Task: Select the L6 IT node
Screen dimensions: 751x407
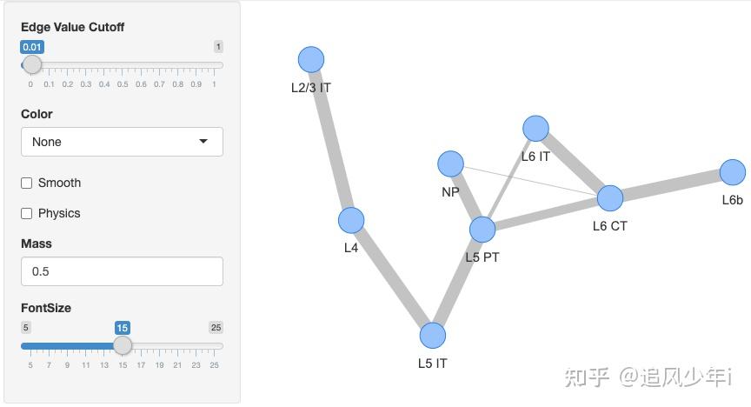Action: click(x=536, y=129)
